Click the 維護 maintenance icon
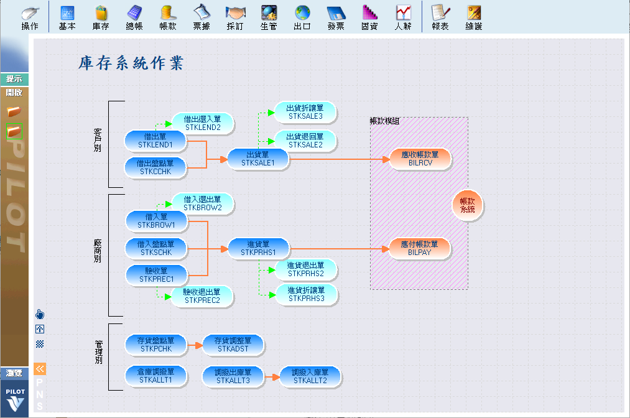The height and width of the screenshot is (418, 630). [x=474, y=17]
